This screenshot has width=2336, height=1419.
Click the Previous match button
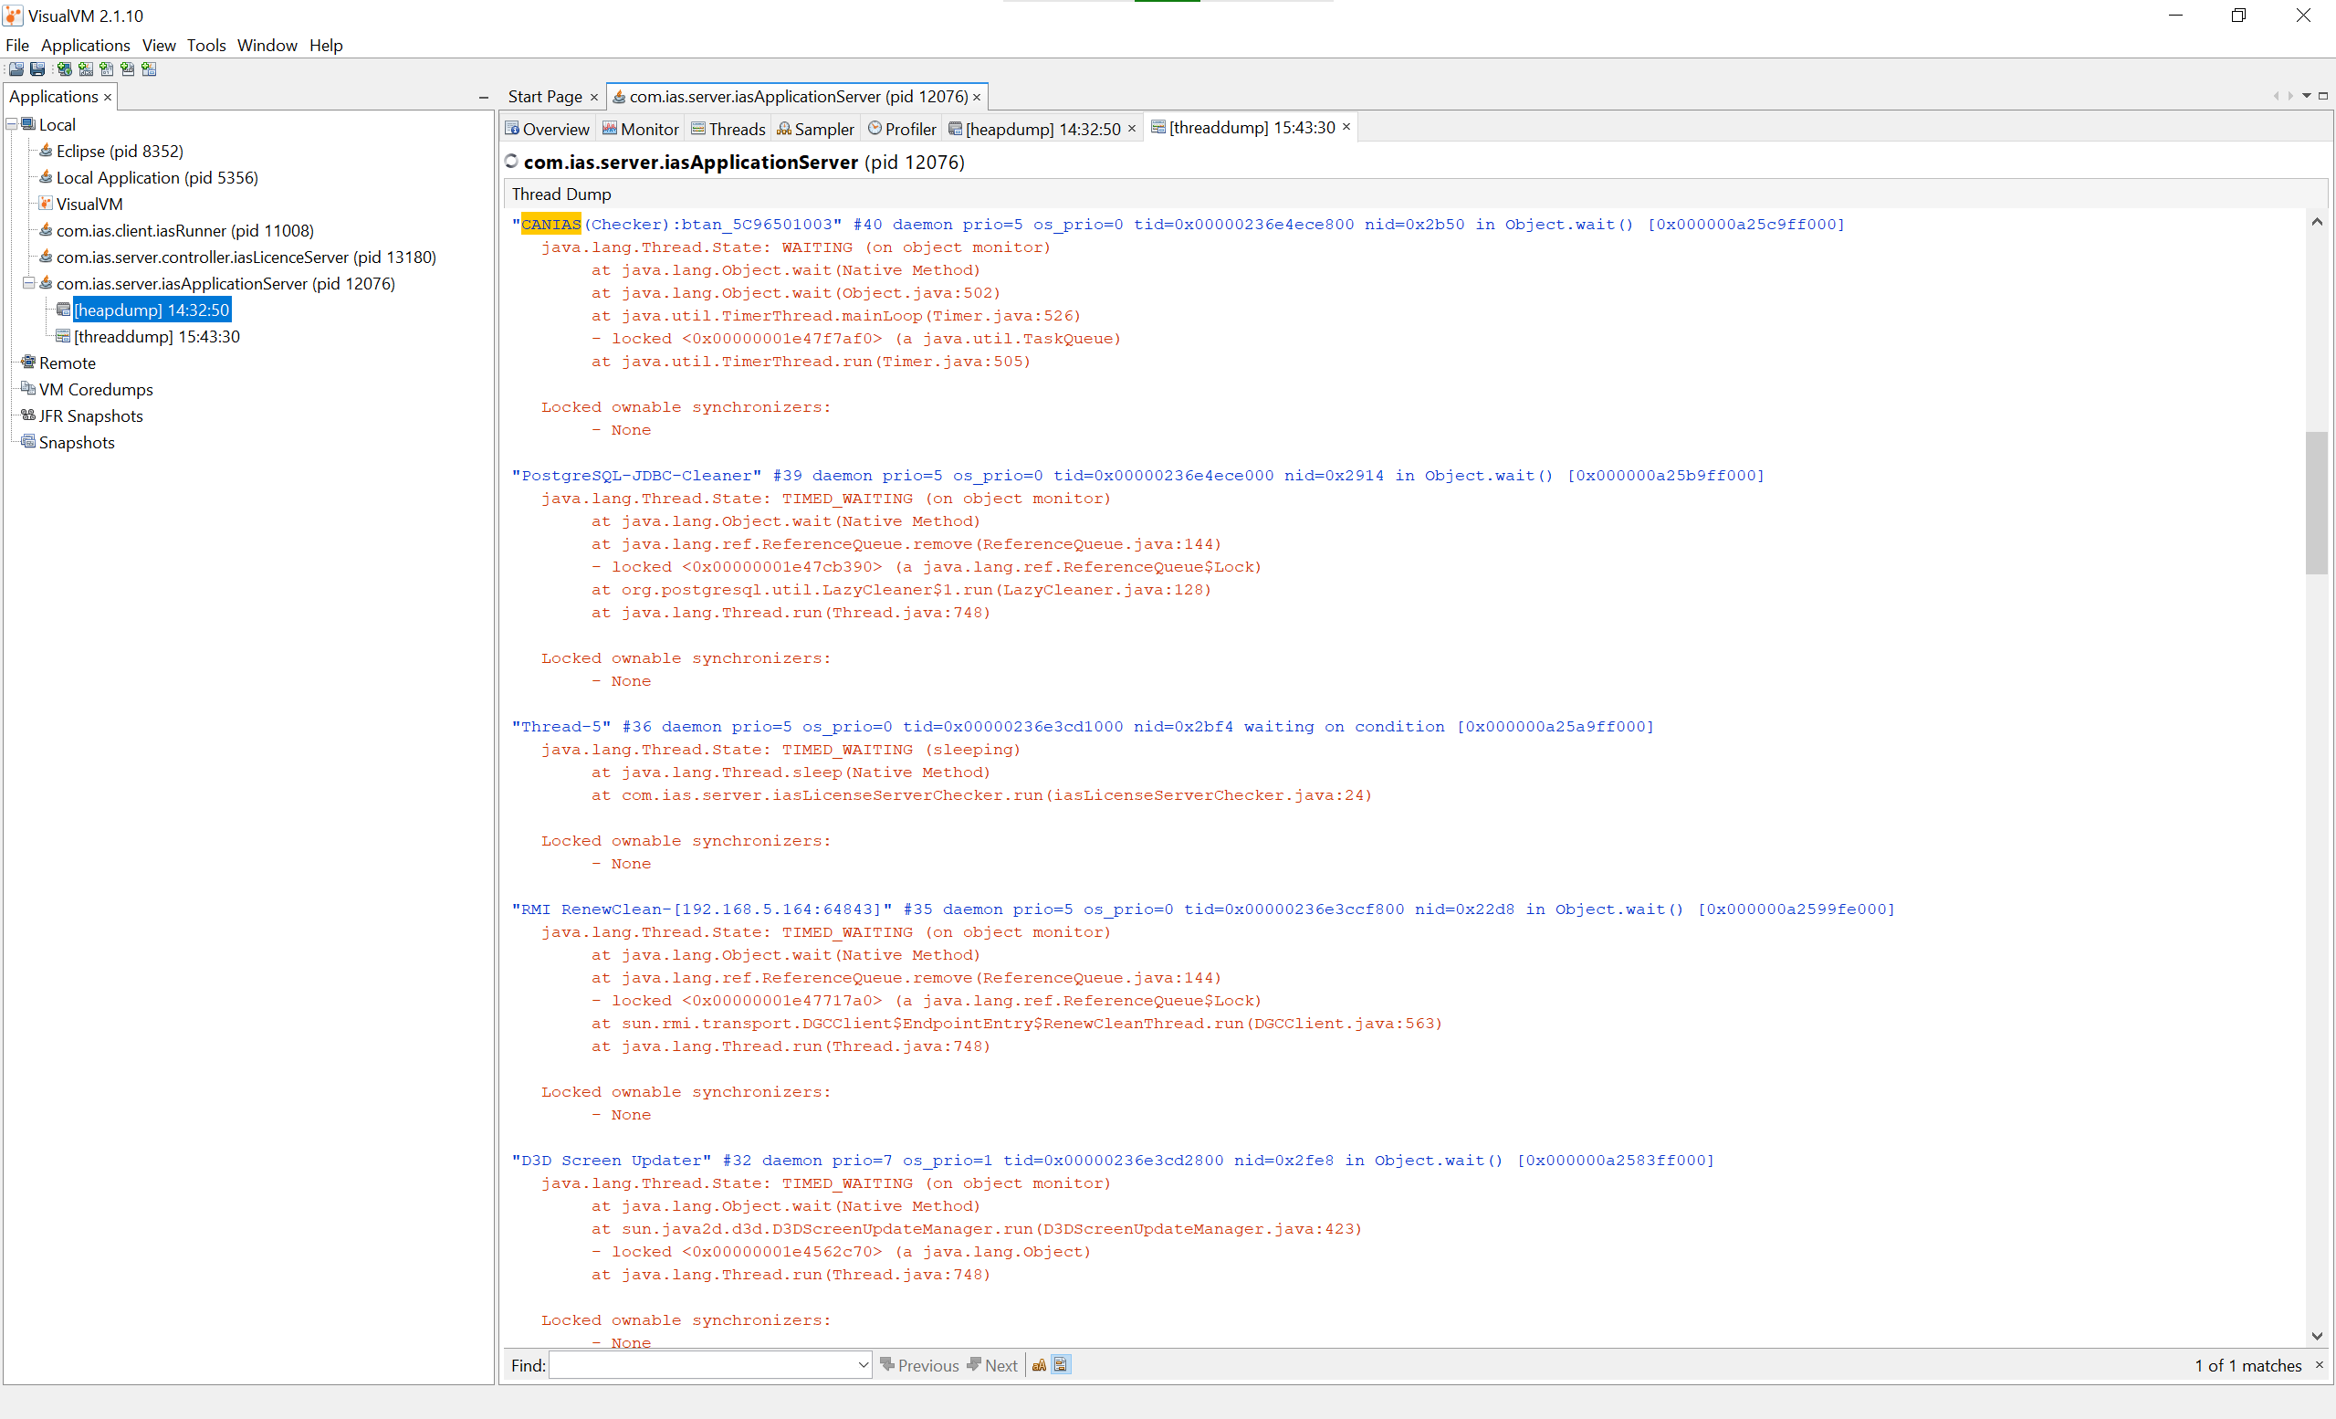[919, 1365]
